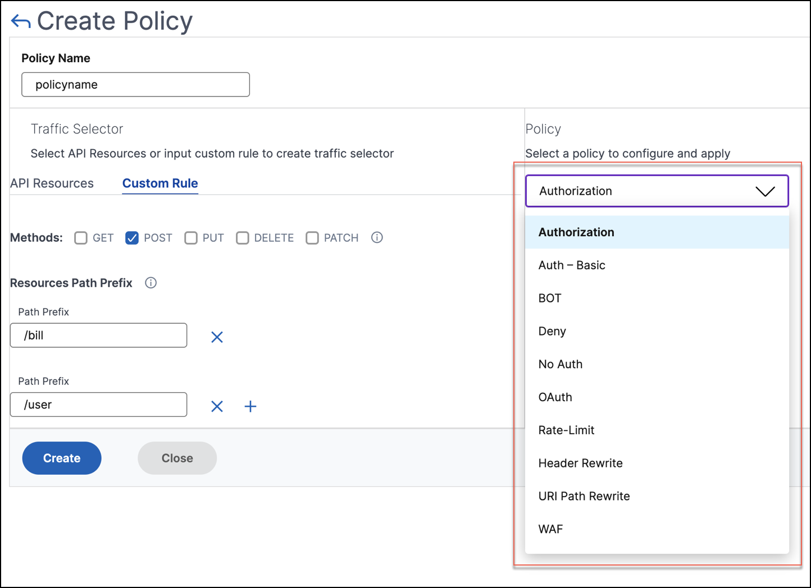Screen dimensions: 811x588
Task: Pick OAuth in the policy dropdown
Action: [x=657, y=397]
